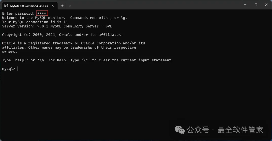Expand the new tab profile dropdown
272x141 pixels.
[70, 6]
